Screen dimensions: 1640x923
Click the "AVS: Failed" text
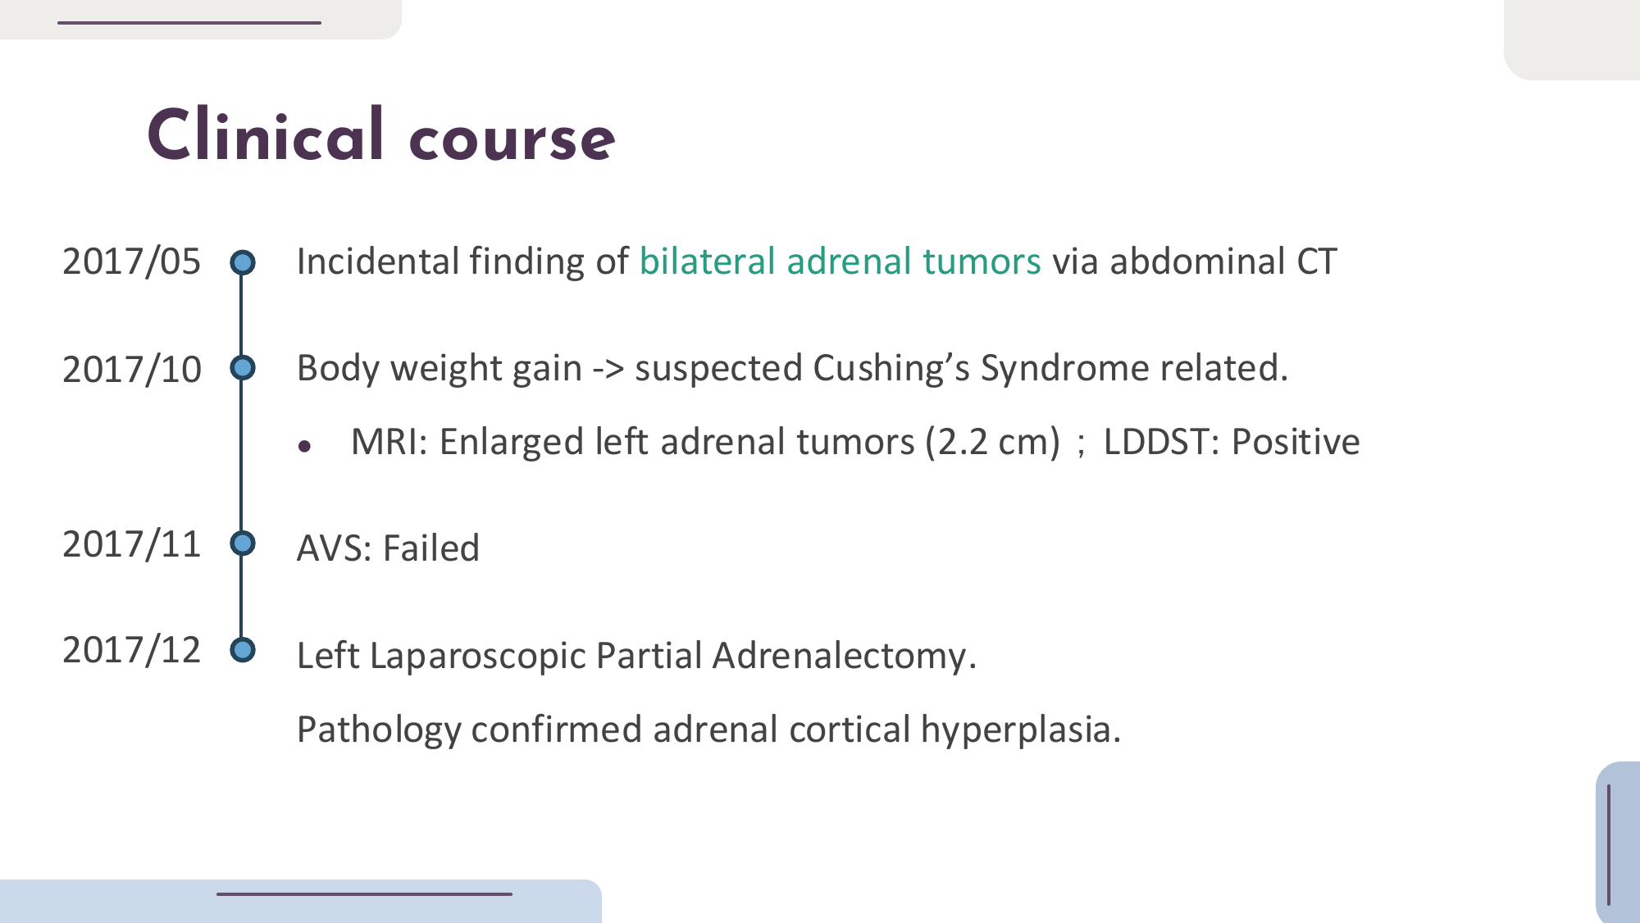[x=388, y=548]
